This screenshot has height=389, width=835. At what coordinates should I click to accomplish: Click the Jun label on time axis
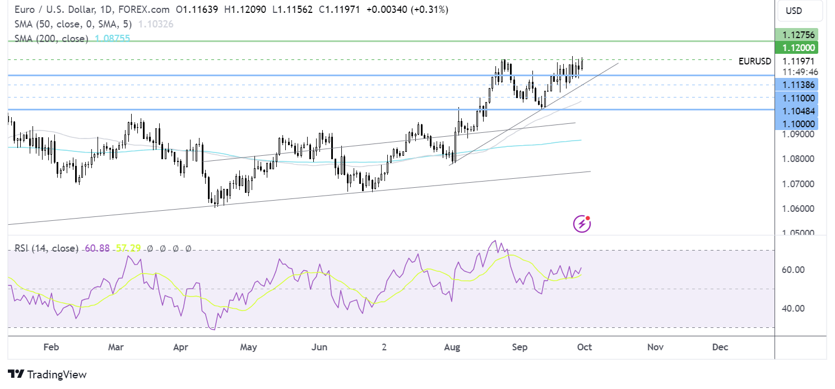pyautogui.click(x=319, y=347)
